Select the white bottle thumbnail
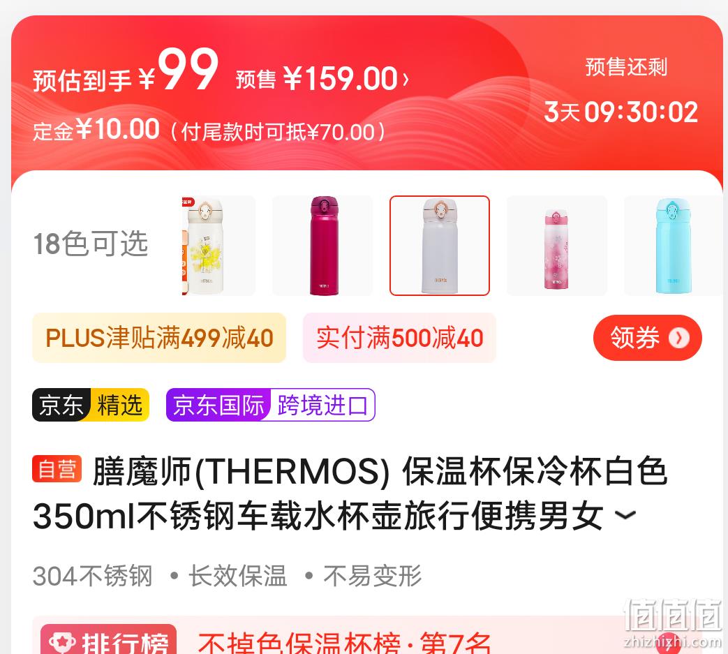Viewport: 728px width, 654px height. pyautogui.click(x=440, y=246)
